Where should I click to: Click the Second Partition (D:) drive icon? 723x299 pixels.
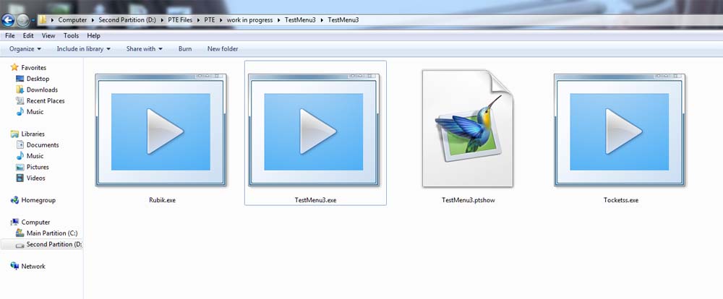pyautogui.click(x=20, y=245)
